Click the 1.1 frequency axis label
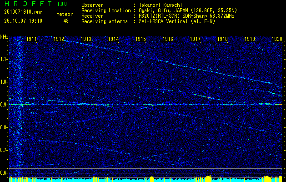The width and height of the screenshot is (286, 182). [x=4, y=59]
